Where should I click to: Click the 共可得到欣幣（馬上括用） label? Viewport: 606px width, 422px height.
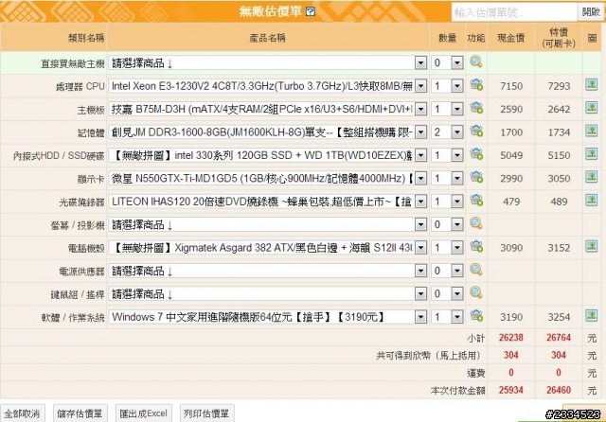point(429,355)
